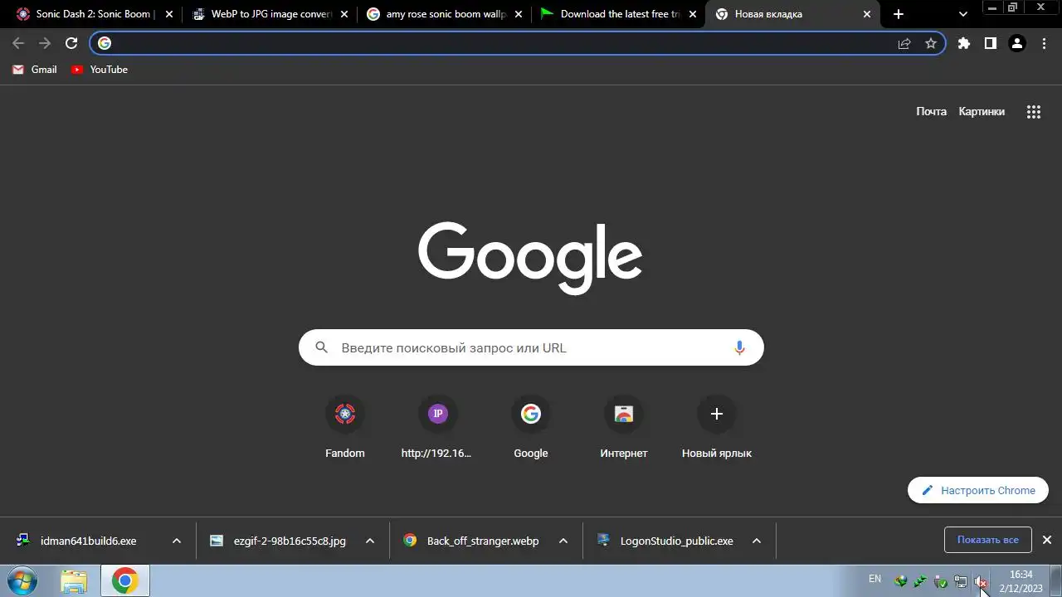Screen dimensions: 1062x597
Task: Open the http://192.16... shortcut tile
Action: click(438, 428)
